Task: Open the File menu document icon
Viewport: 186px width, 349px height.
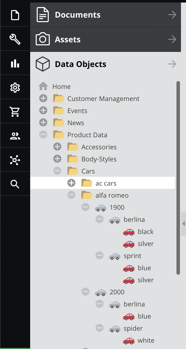Action: click(15, 15)
